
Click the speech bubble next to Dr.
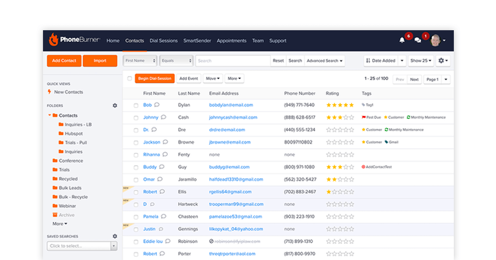click(154, 130)
